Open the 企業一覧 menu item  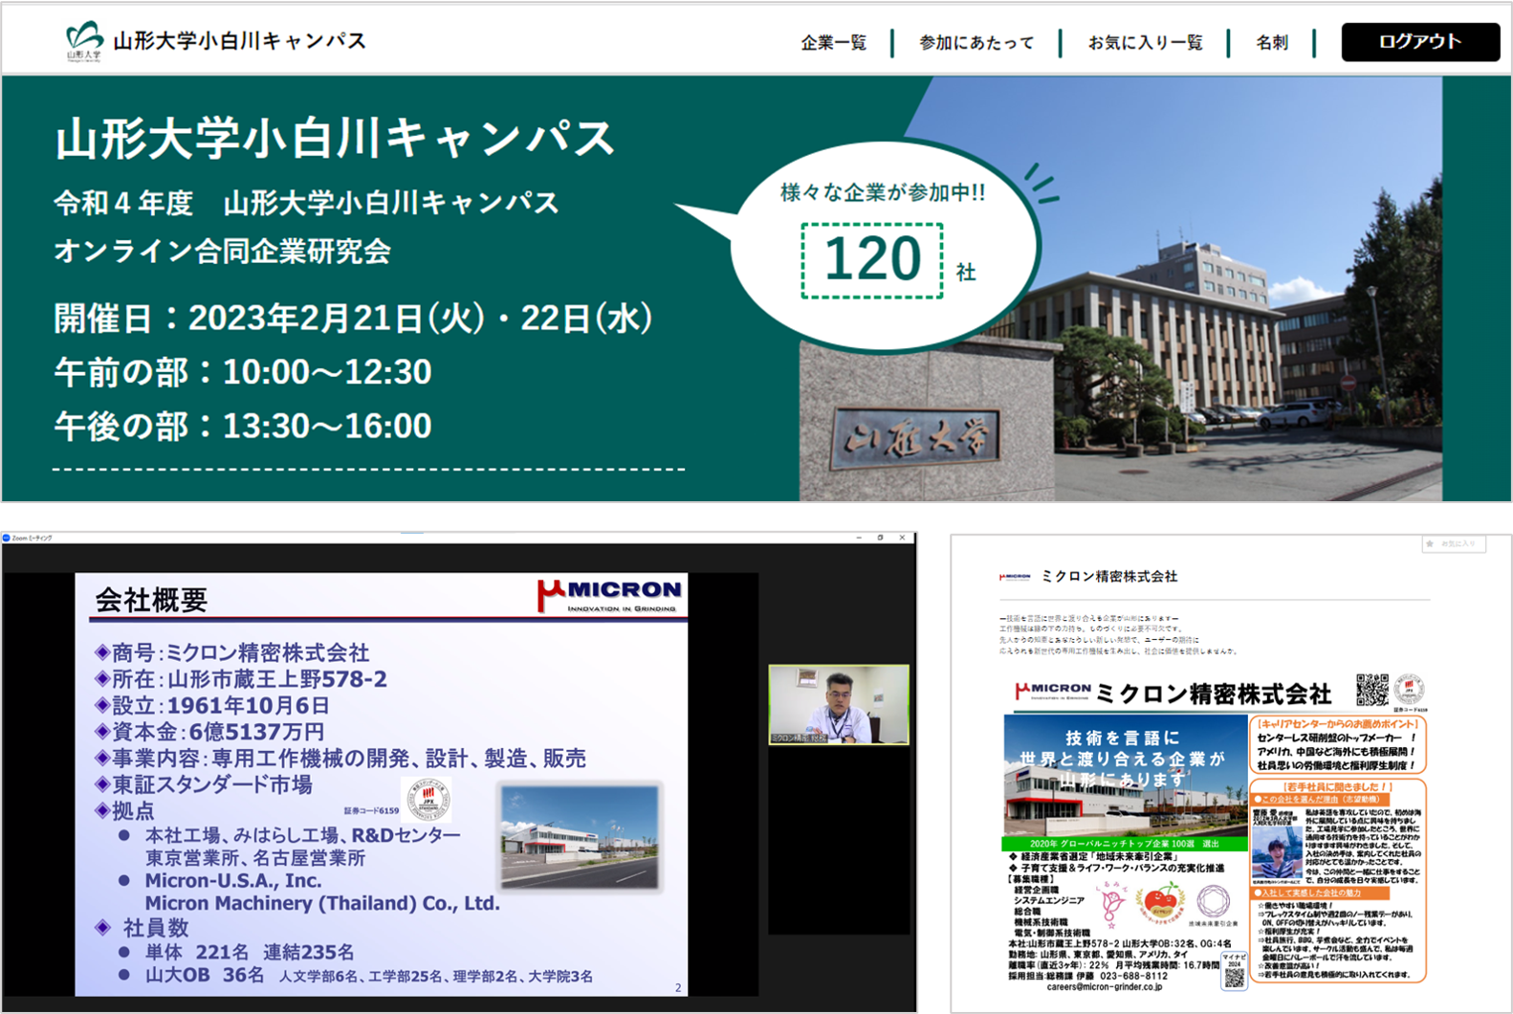click(834, 43)
